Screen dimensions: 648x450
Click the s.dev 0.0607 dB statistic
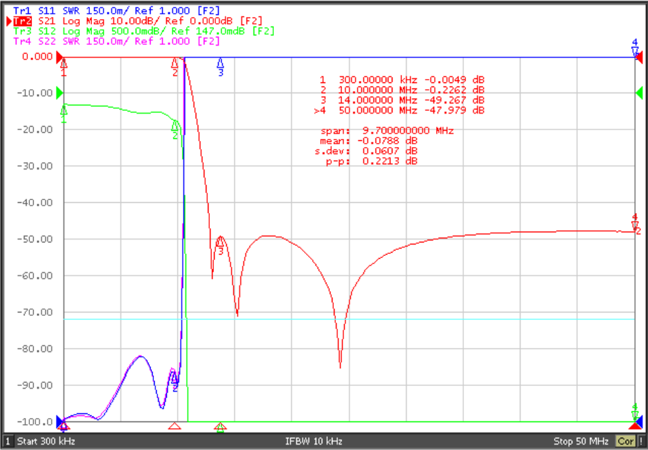[366, 151]
